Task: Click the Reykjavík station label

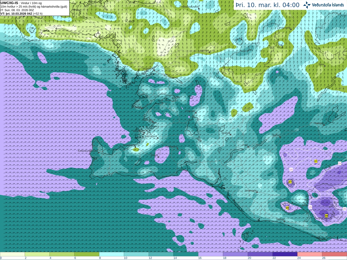Action: [138, 131]
